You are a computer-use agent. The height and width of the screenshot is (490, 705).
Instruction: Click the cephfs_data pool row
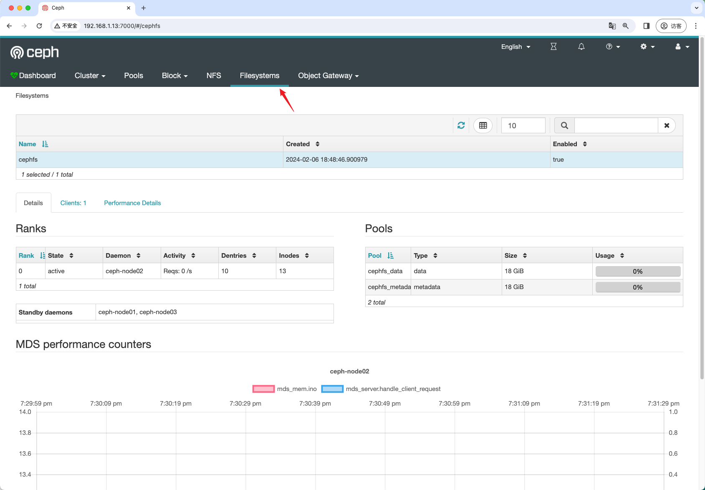[524, 271]
